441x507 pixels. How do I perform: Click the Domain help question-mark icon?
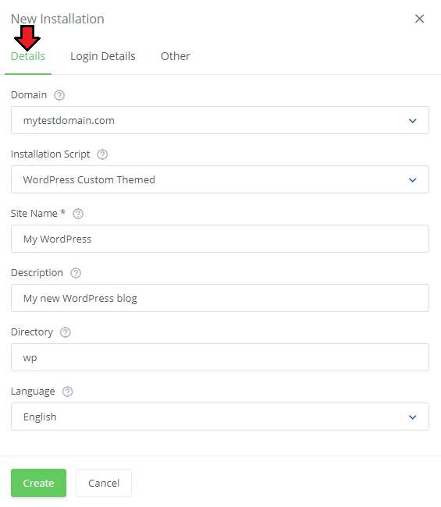coord(59,95)
